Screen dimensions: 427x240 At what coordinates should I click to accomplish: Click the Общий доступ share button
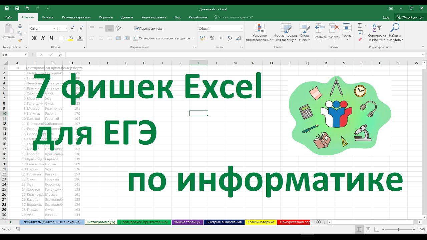click(x=410, y=17)
